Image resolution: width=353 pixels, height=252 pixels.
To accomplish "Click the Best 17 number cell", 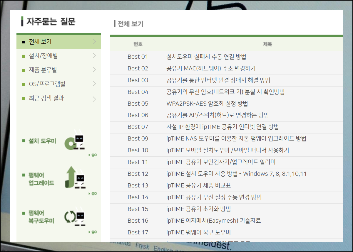I will coord(138,232).
